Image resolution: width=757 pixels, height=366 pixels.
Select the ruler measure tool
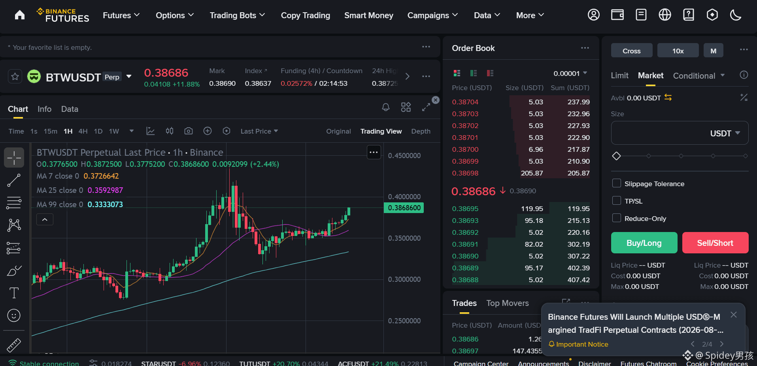coord(14,345)
